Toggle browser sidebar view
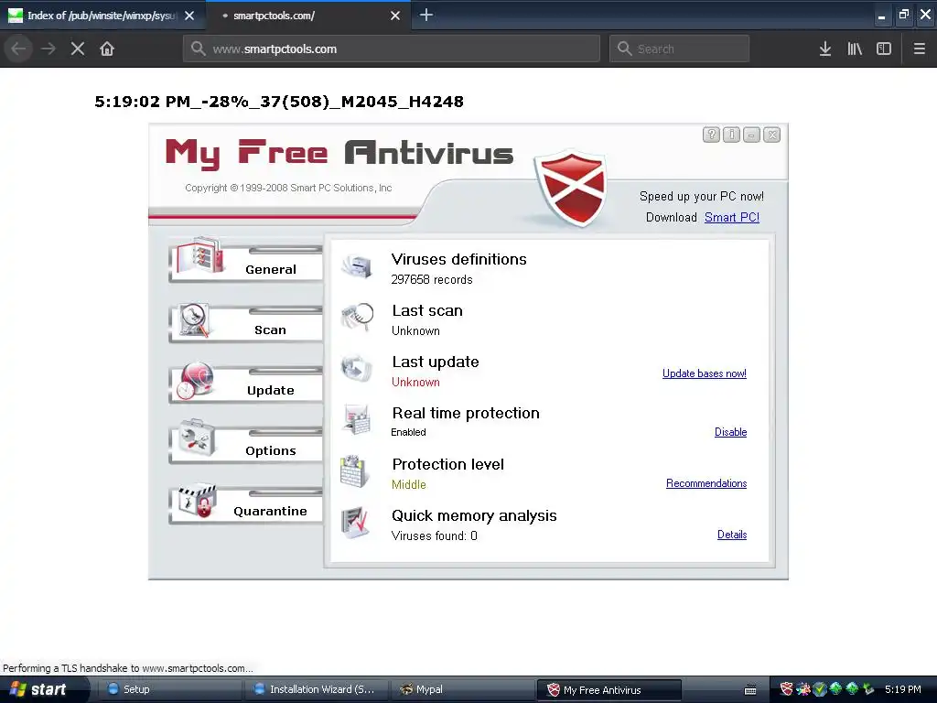The image size is (937, 703). (x=884, y=49)
